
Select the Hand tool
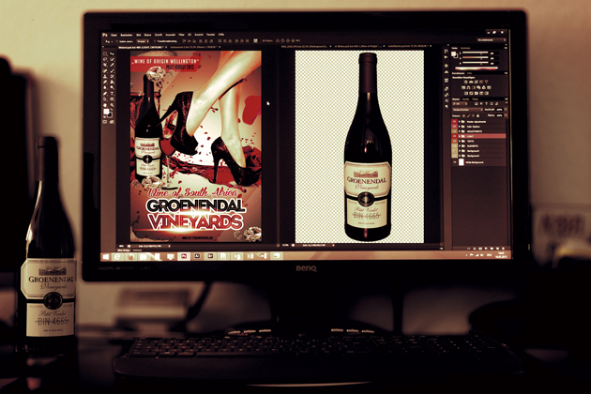(x=105, y=105)
